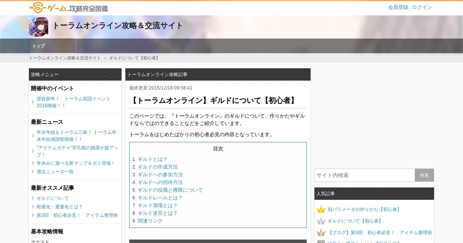Jump to contents item 7 ギルド酒場とは？
Screen dimensions: 463x243
[158, 206]
